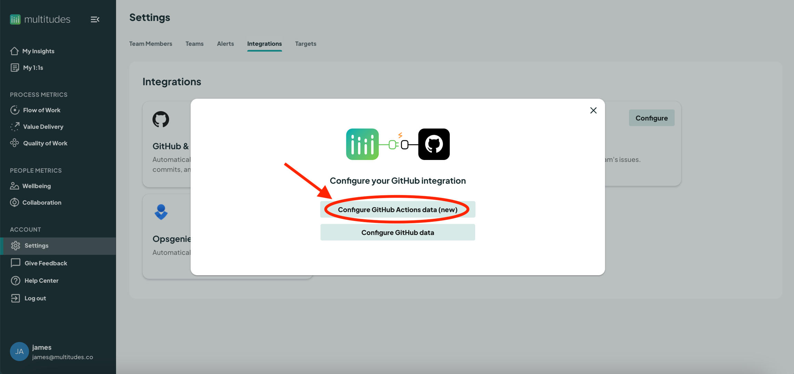Click the multitudes logo icon

click(15, 19)
